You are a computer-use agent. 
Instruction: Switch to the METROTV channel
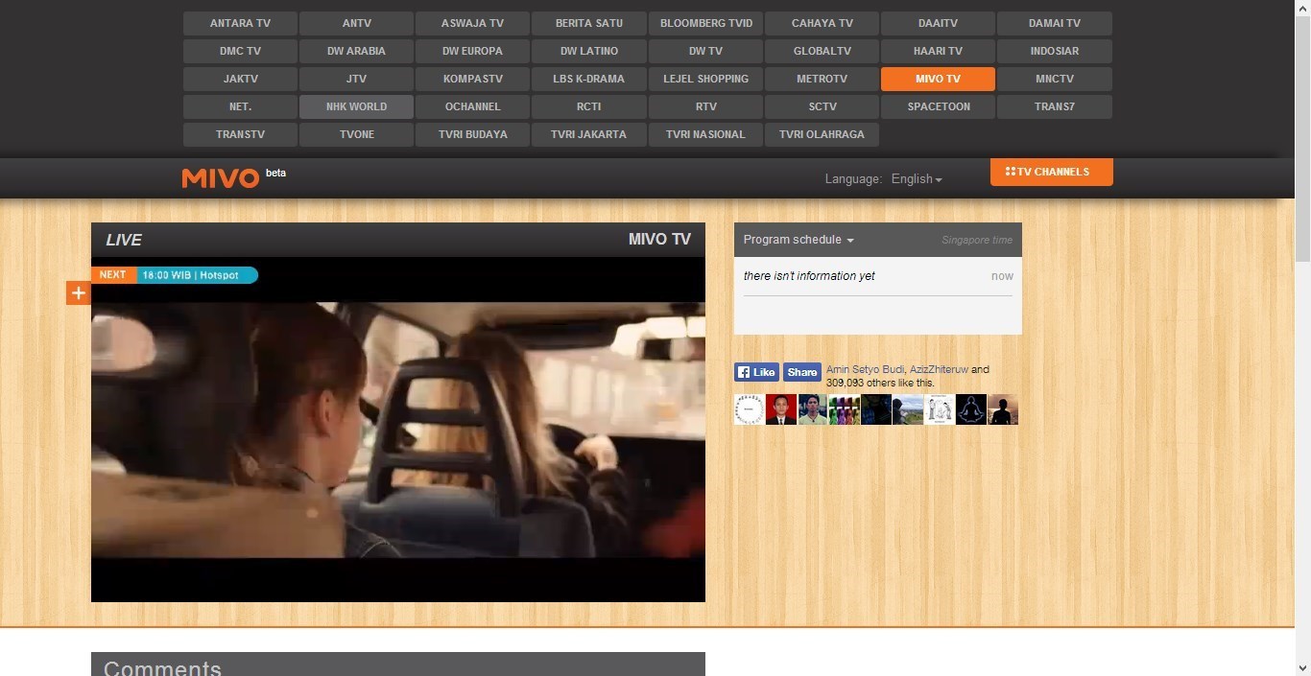tap(822, 79)
